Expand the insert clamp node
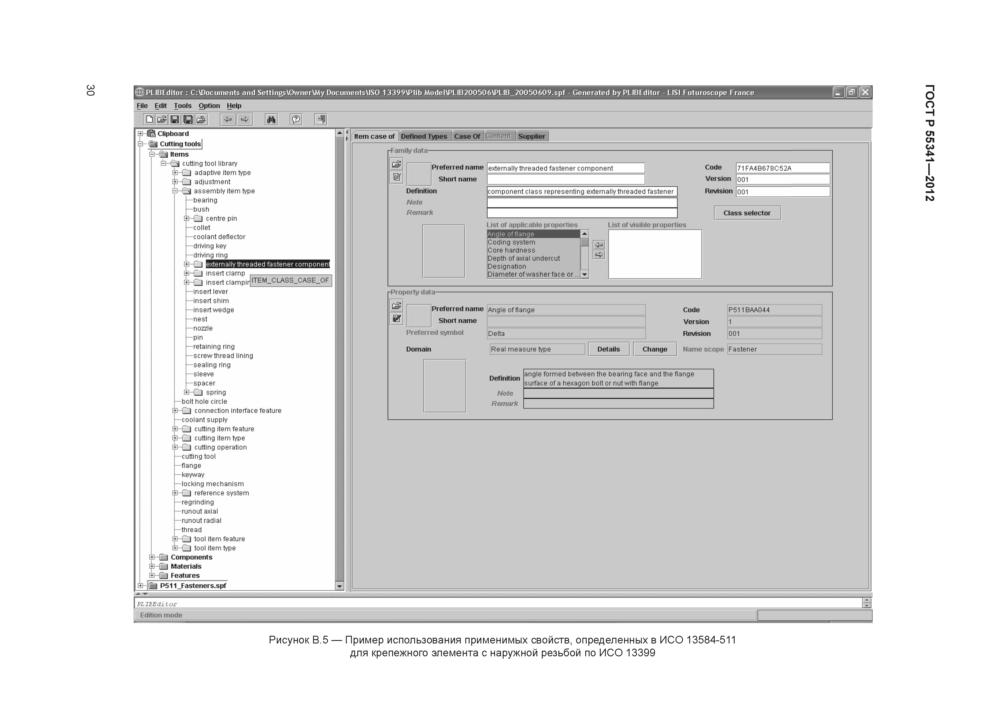This screenshot has width=1002, height=708. point(187,273)
